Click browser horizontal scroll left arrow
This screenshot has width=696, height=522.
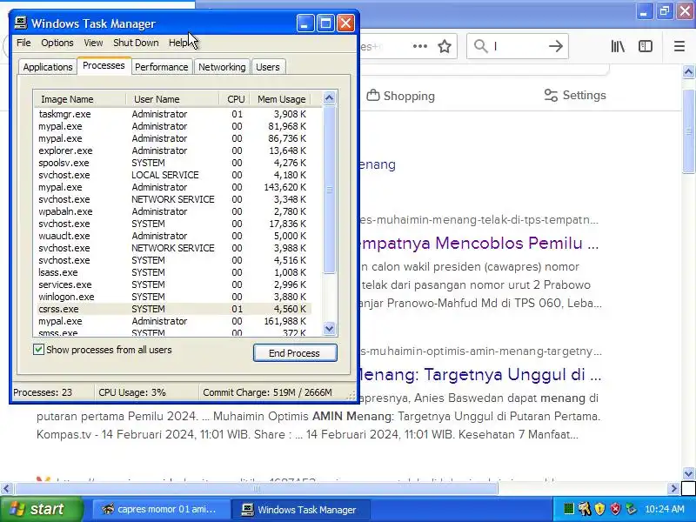[6, 489]
